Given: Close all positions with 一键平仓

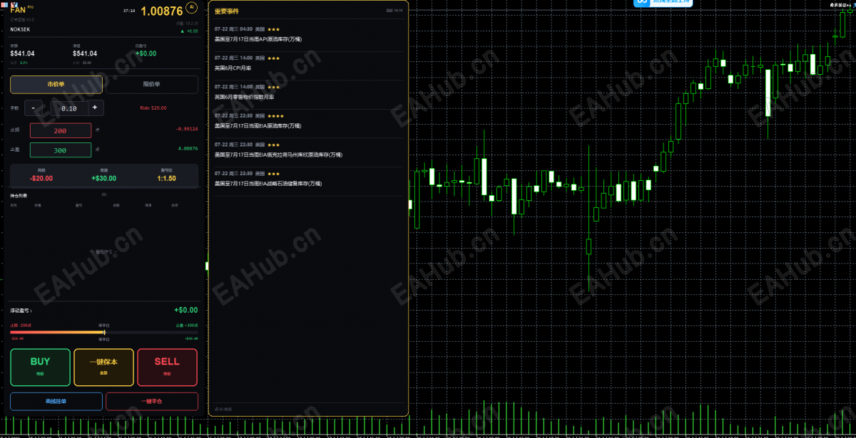Looking at the screenshot, I should 151,401.
